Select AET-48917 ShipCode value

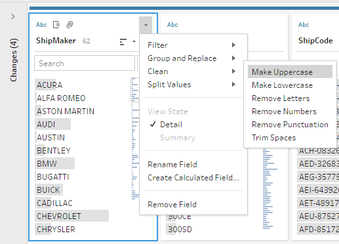pyautogui.click(x=319, y=203)
